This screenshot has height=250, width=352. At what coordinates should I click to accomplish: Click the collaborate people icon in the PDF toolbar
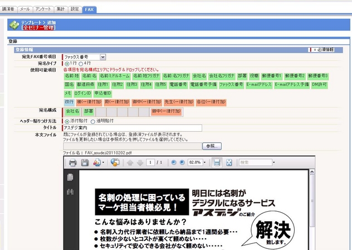(97, 162)
